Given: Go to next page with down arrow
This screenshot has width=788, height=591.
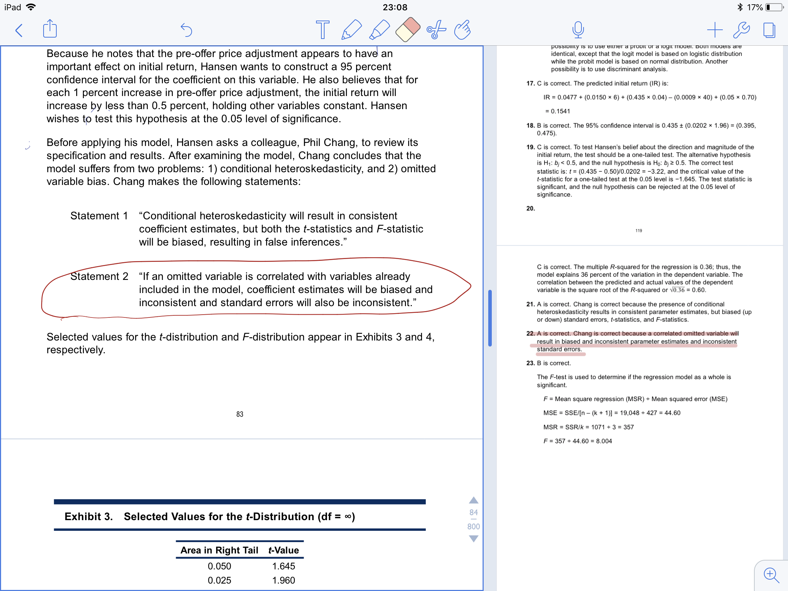Looking at the screenshot, I should [x=473, y=539].
